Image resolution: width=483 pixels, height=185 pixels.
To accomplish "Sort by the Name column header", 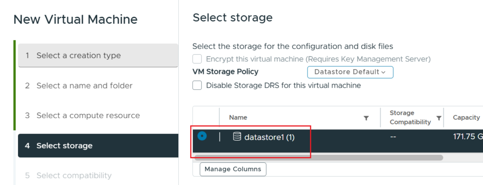I will point(238,118).
